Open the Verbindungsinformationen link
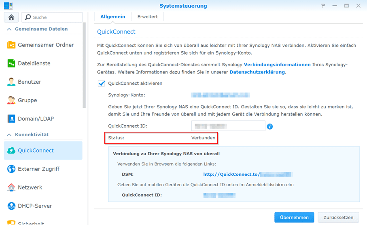The width and height of the screenshot is (367, 225). 277,65
